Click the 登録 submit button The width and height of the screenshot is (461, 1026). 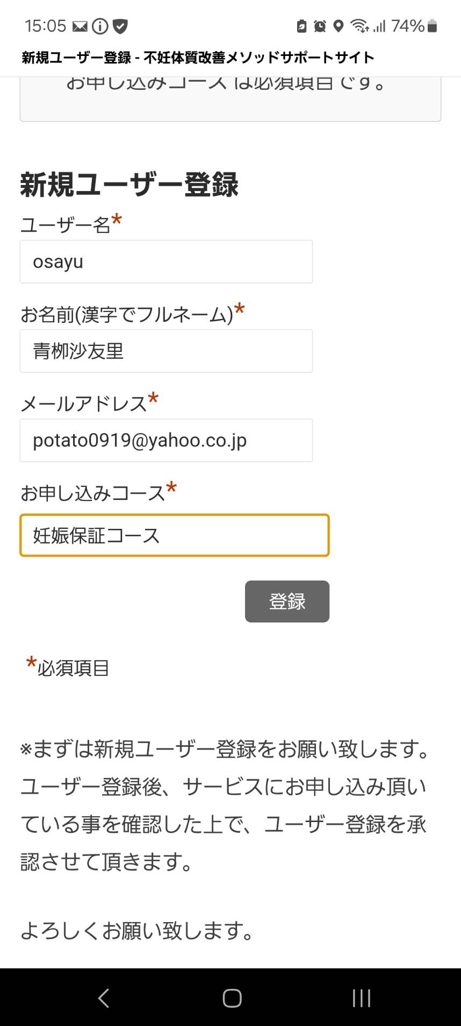(x=287, y=601)
